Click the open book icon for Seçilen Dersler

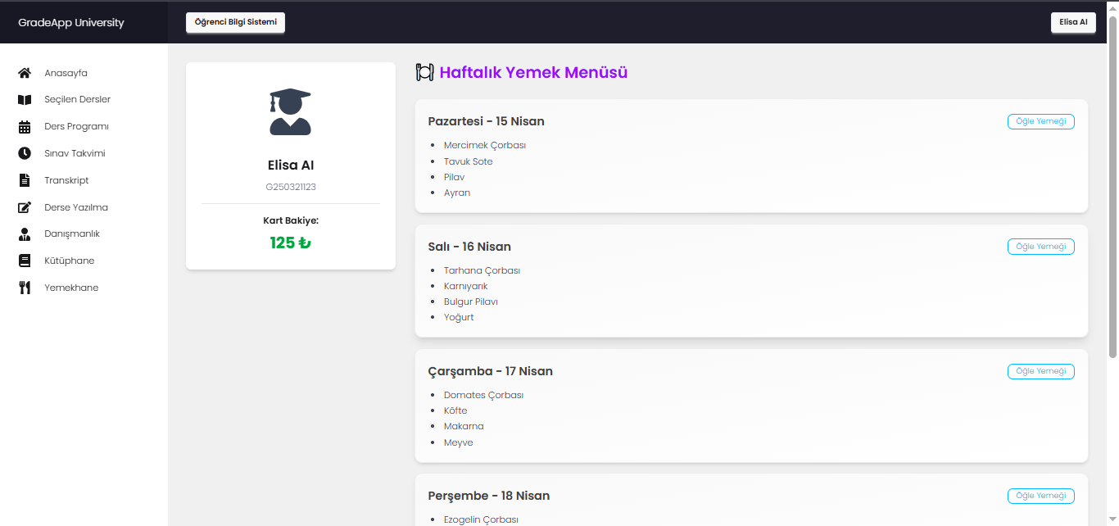(x=25, y=100)
